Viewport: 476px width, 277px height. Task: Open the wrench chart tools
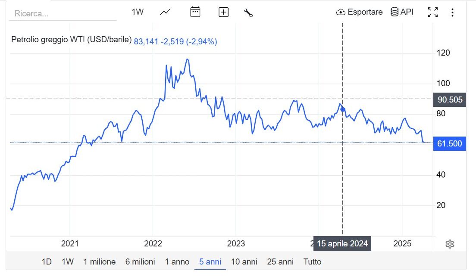pyautogui.click(x=248, y=12)
